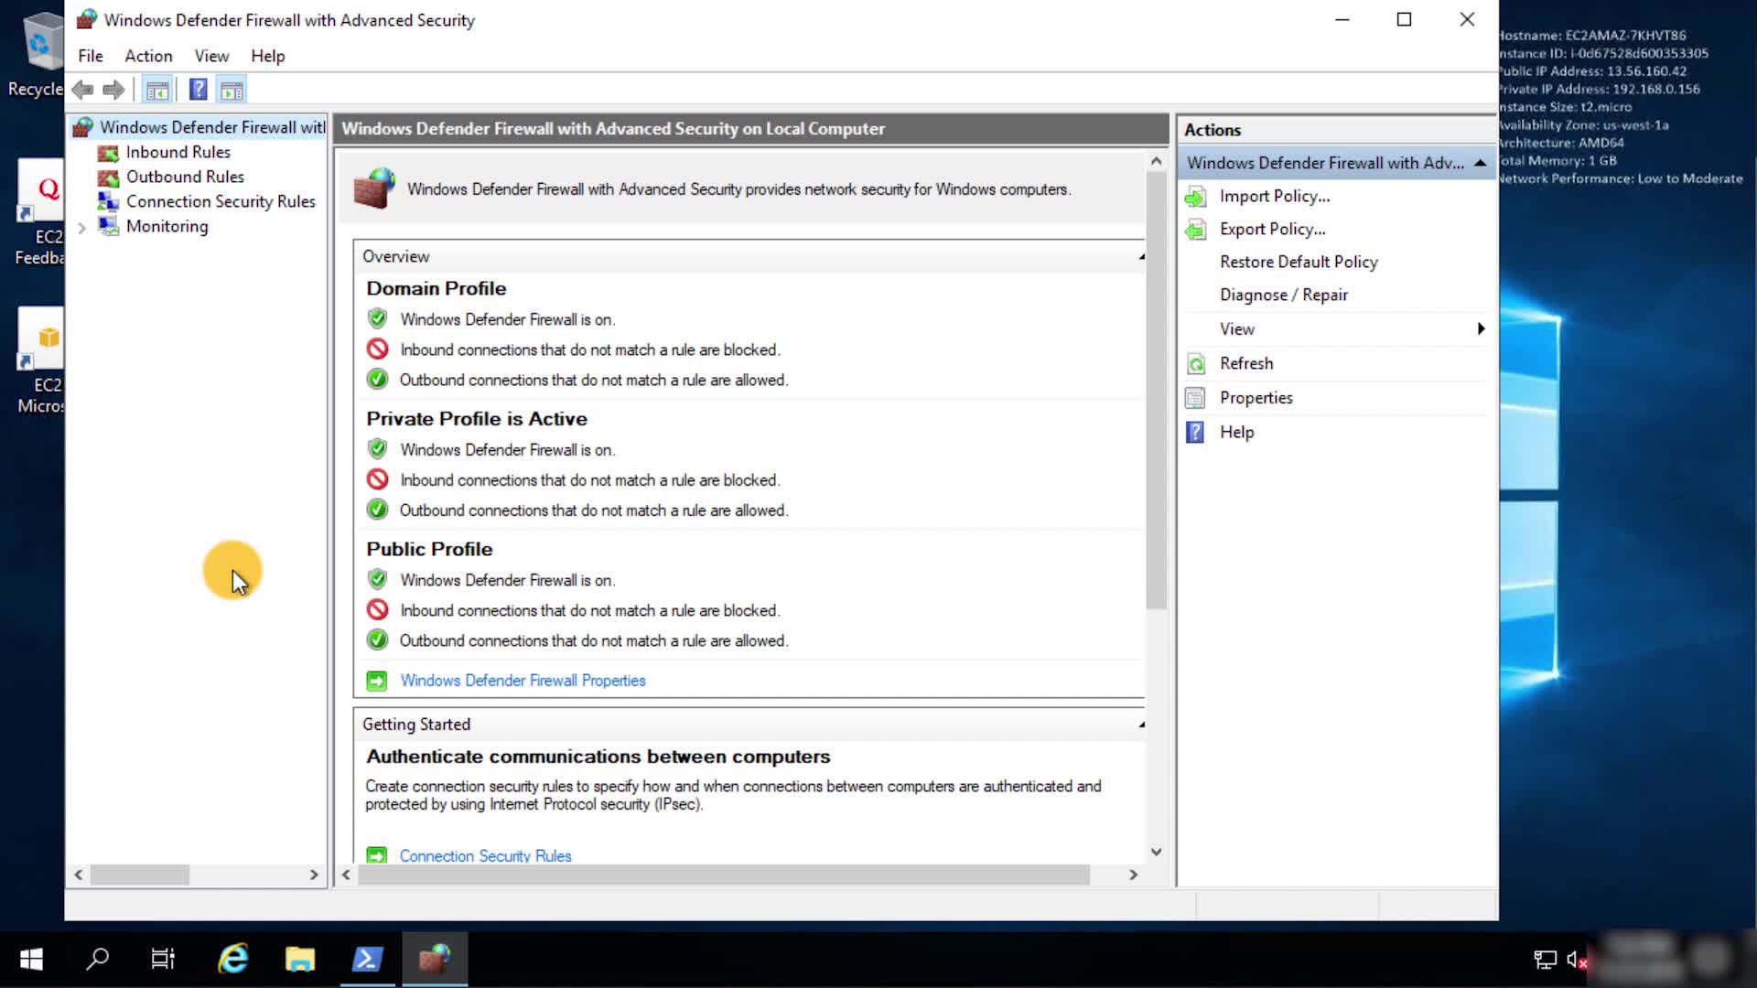
Task: Open the File menu
Action: (x=91, y=56)
